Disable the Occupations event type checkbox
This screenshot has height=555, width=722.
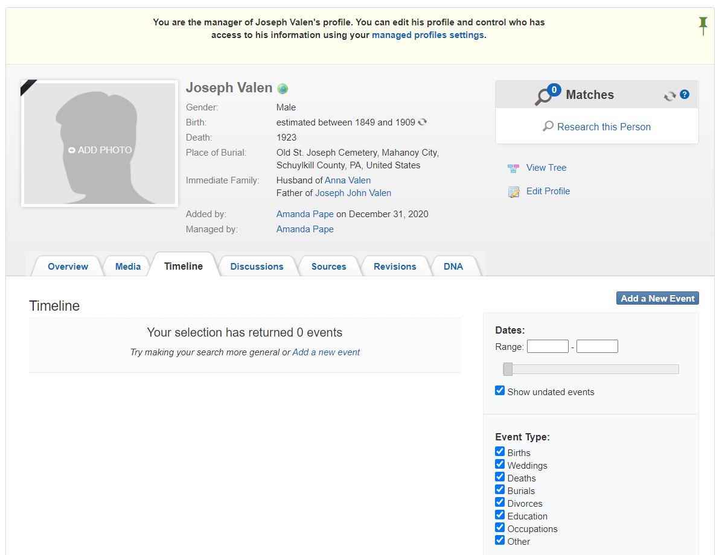pyautogui.click(x=500, y=528)
